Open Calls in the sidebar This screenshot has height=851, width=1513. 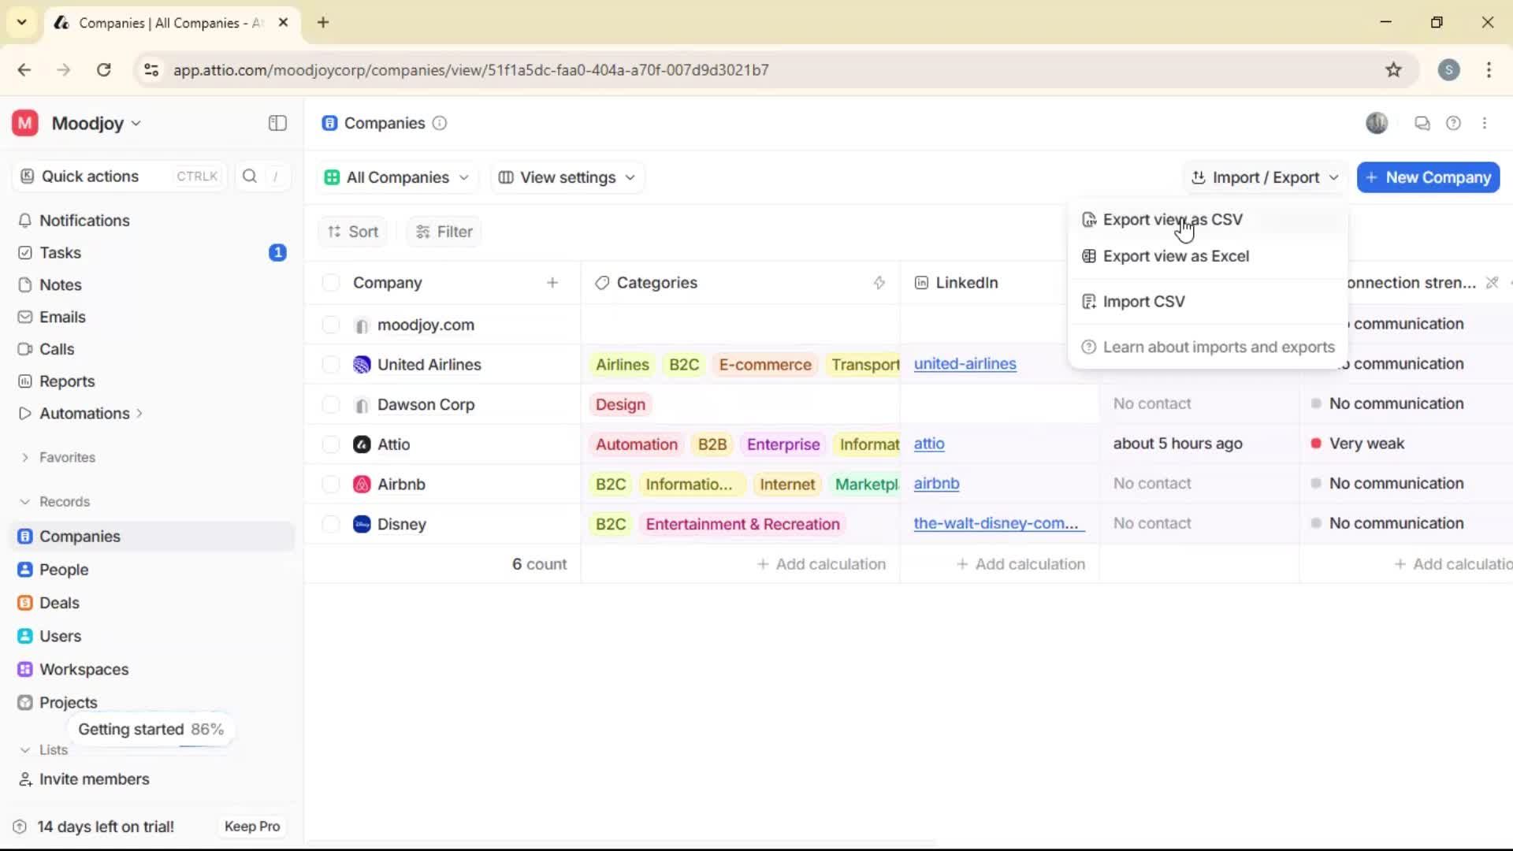coord(57,349)
